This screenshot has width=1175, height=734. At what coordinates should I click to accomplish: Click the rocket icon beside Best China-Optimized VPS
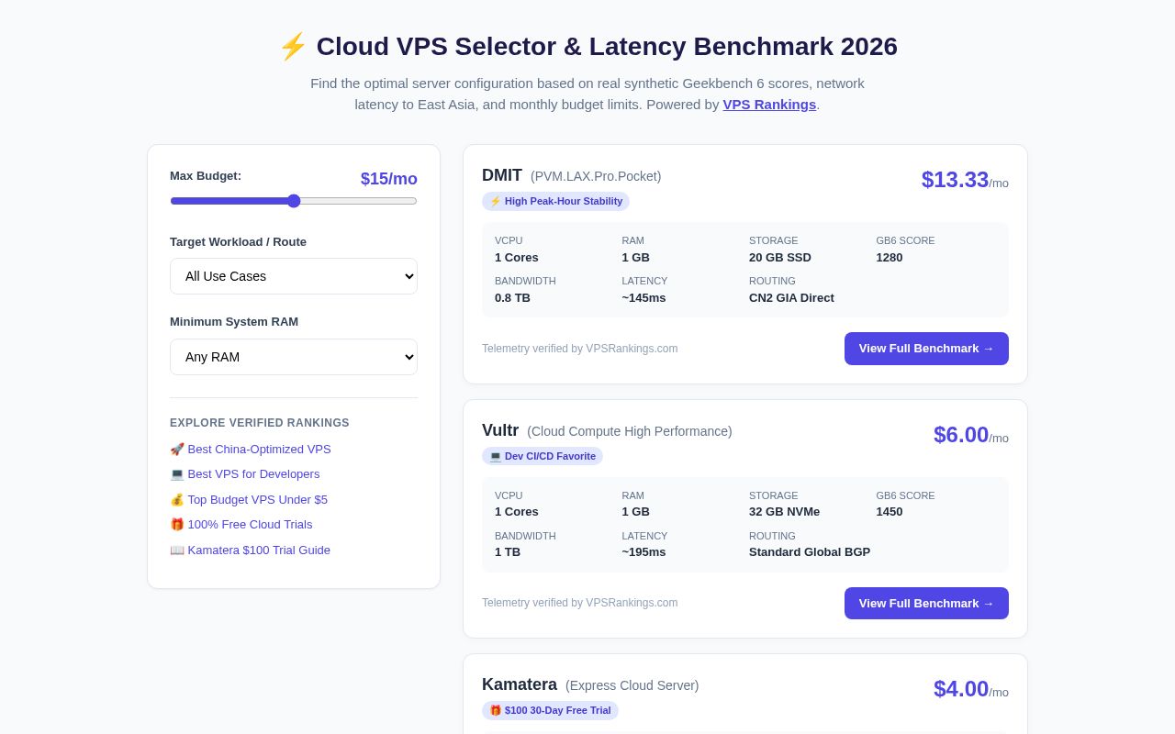coord(177,450)
